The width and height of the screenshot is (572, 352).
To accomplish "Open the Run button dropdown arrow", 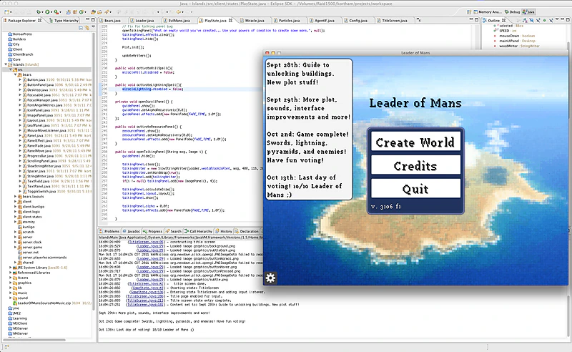I will pos(51,12).
